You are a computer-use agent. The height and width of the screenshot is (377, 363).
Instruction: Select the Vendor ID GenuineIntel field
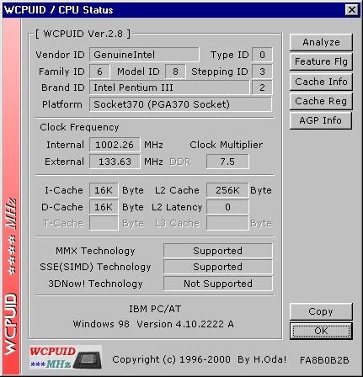[144, 55]
